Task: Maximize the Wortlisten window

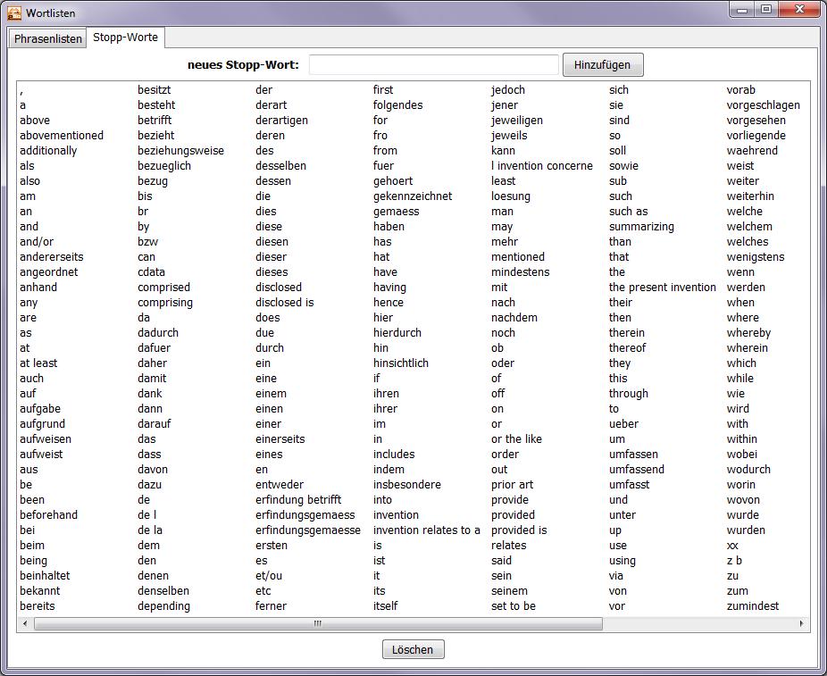Action: (766, 10)
